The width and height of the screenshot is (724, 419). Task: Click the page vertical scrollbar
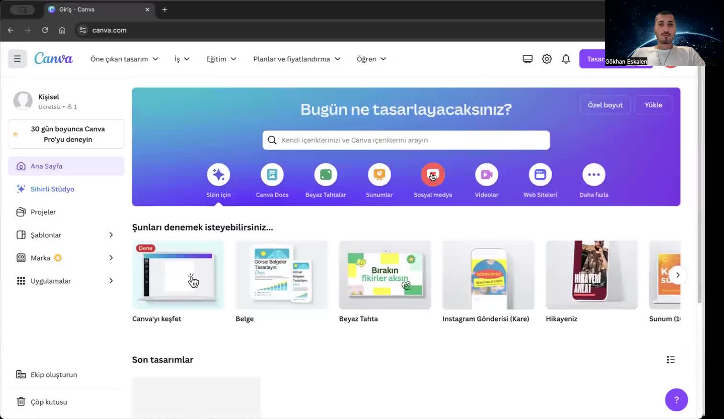click(x=700, y=184)
